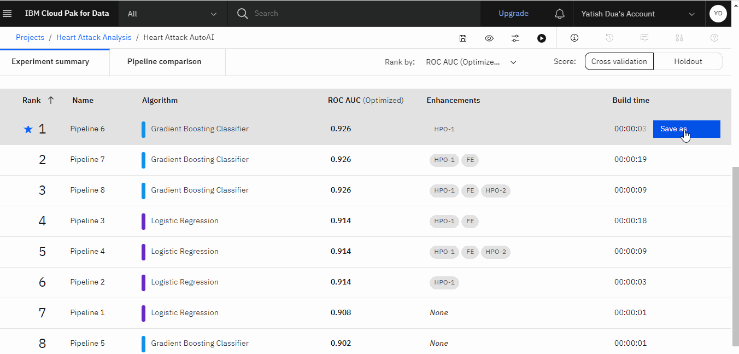Click the ROC AUC (Optimized) column header

pos(366,100)
